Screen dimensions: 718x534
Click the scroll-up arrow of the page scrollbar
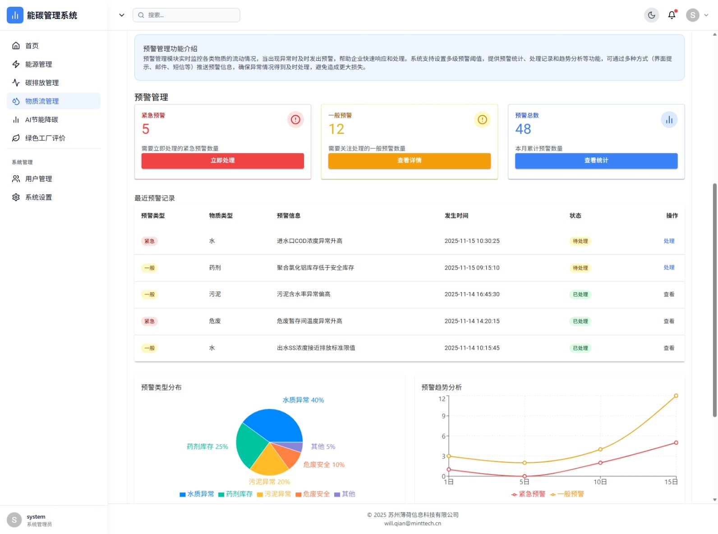[x=715, y=34]
